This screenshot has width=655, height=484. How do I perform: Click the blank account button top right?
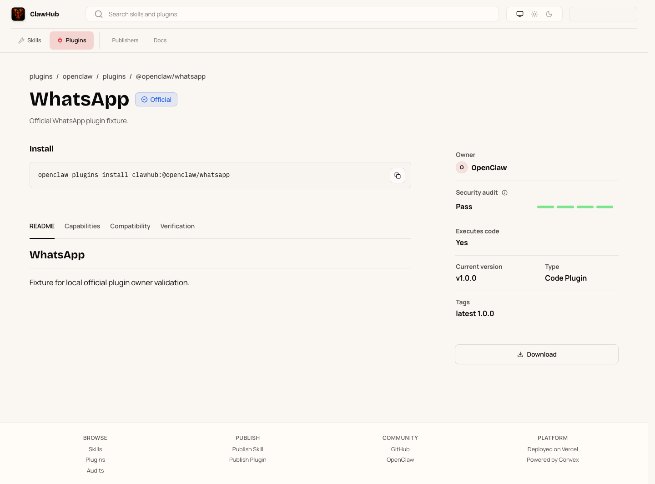point(603,14)
